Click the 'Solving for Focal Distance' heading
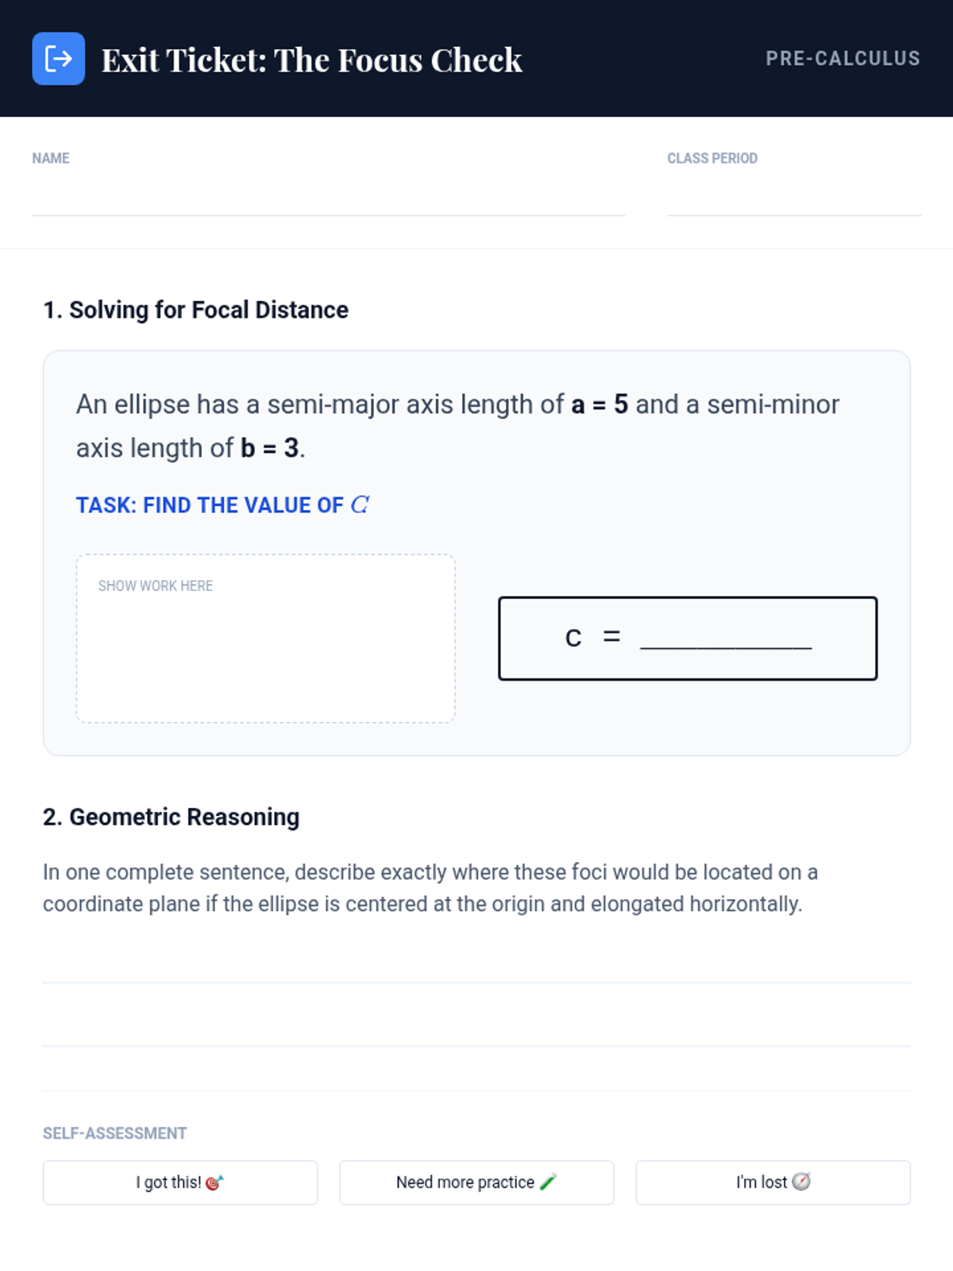Image resolution: width=953 pixels, height=1271 pixels. 195,310
